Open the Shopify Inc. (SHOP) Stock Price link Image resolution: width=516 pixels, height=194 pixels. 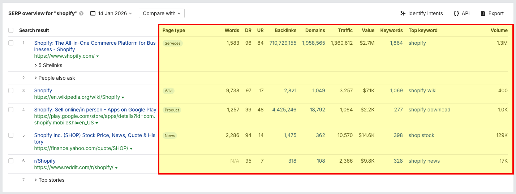[x=95, y=138]
